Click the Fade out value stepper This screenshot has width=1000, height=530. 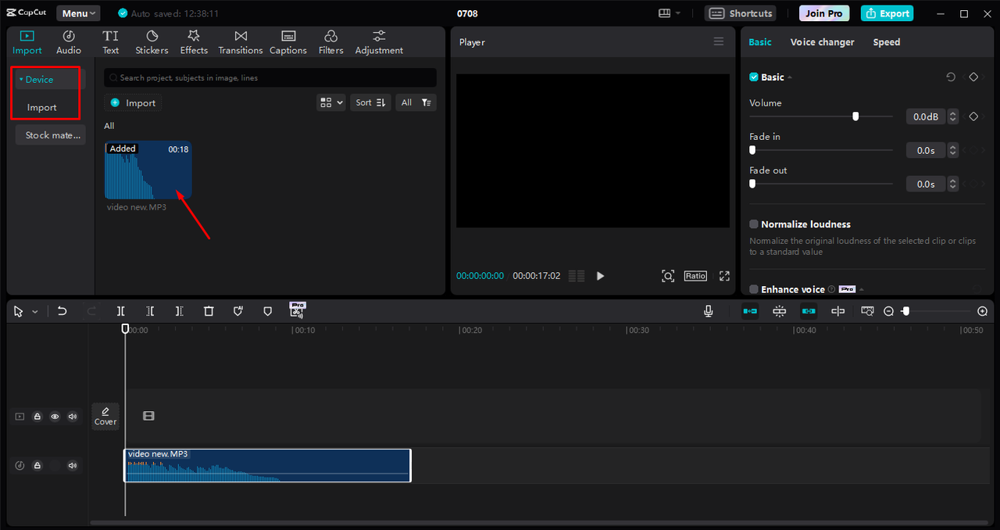pyautogui.click(x=952, y=184)
